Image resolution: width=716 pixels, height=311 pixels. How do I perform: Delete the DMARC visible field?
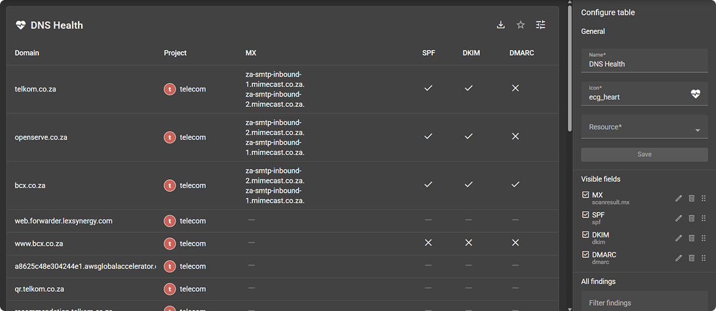pos(691,258)
